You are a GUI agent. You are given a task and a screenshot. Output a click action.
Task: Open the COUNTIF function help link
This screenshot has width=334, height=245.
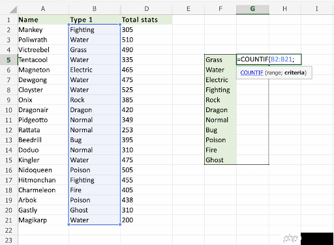click(x=252, y=72)
